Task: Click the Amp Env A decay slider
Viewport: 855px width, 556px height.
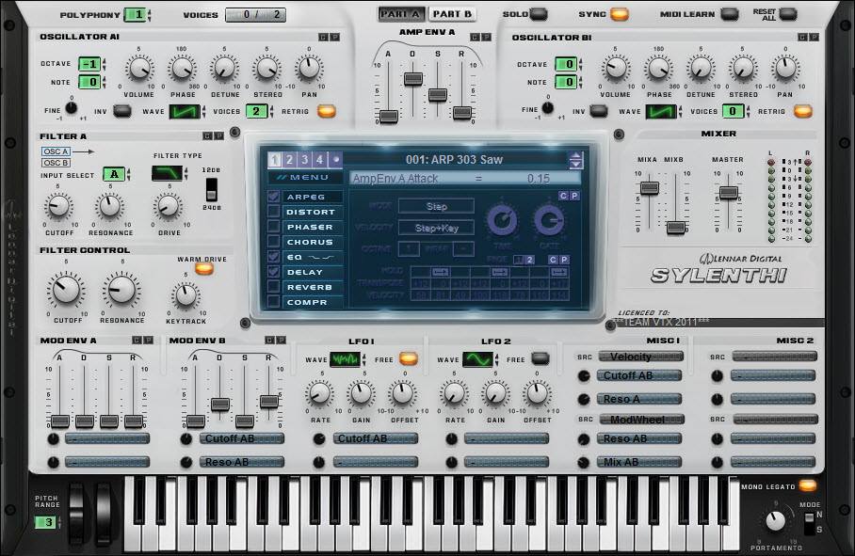Action: tap(412, 79)
